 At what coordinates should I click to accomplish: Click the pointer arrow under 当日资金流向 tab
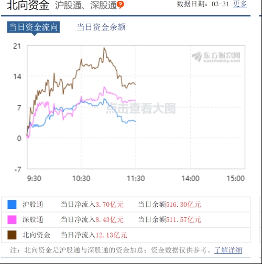coord(35,34)
